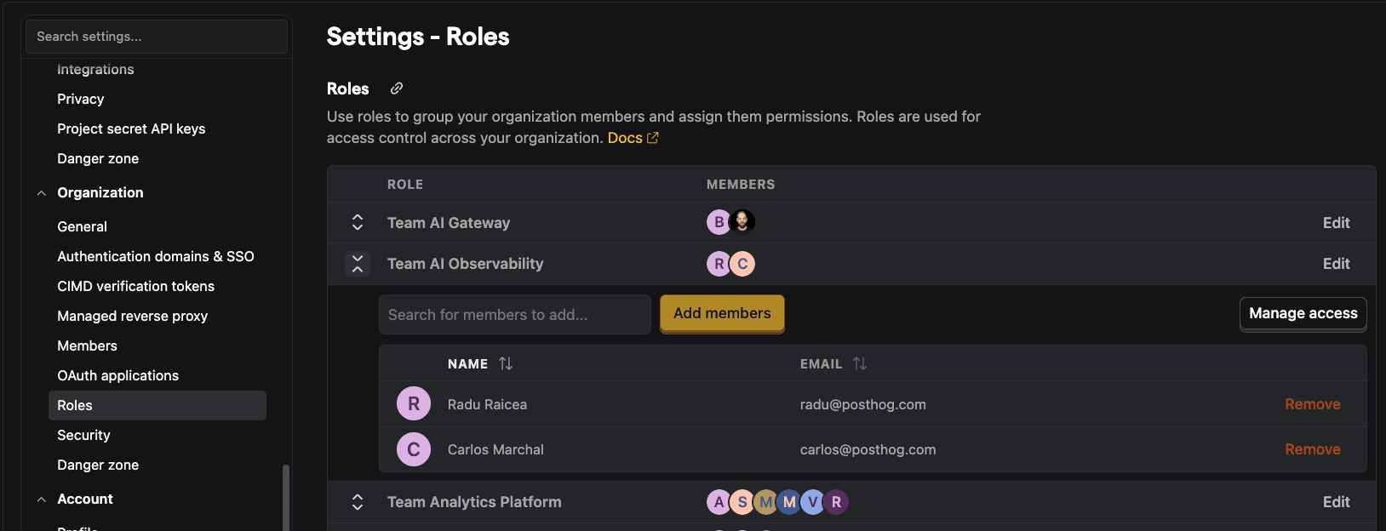Viewport: 1386px width, 531px height.
Task: Open General organization settings
Action: click(x=82, y=227)
